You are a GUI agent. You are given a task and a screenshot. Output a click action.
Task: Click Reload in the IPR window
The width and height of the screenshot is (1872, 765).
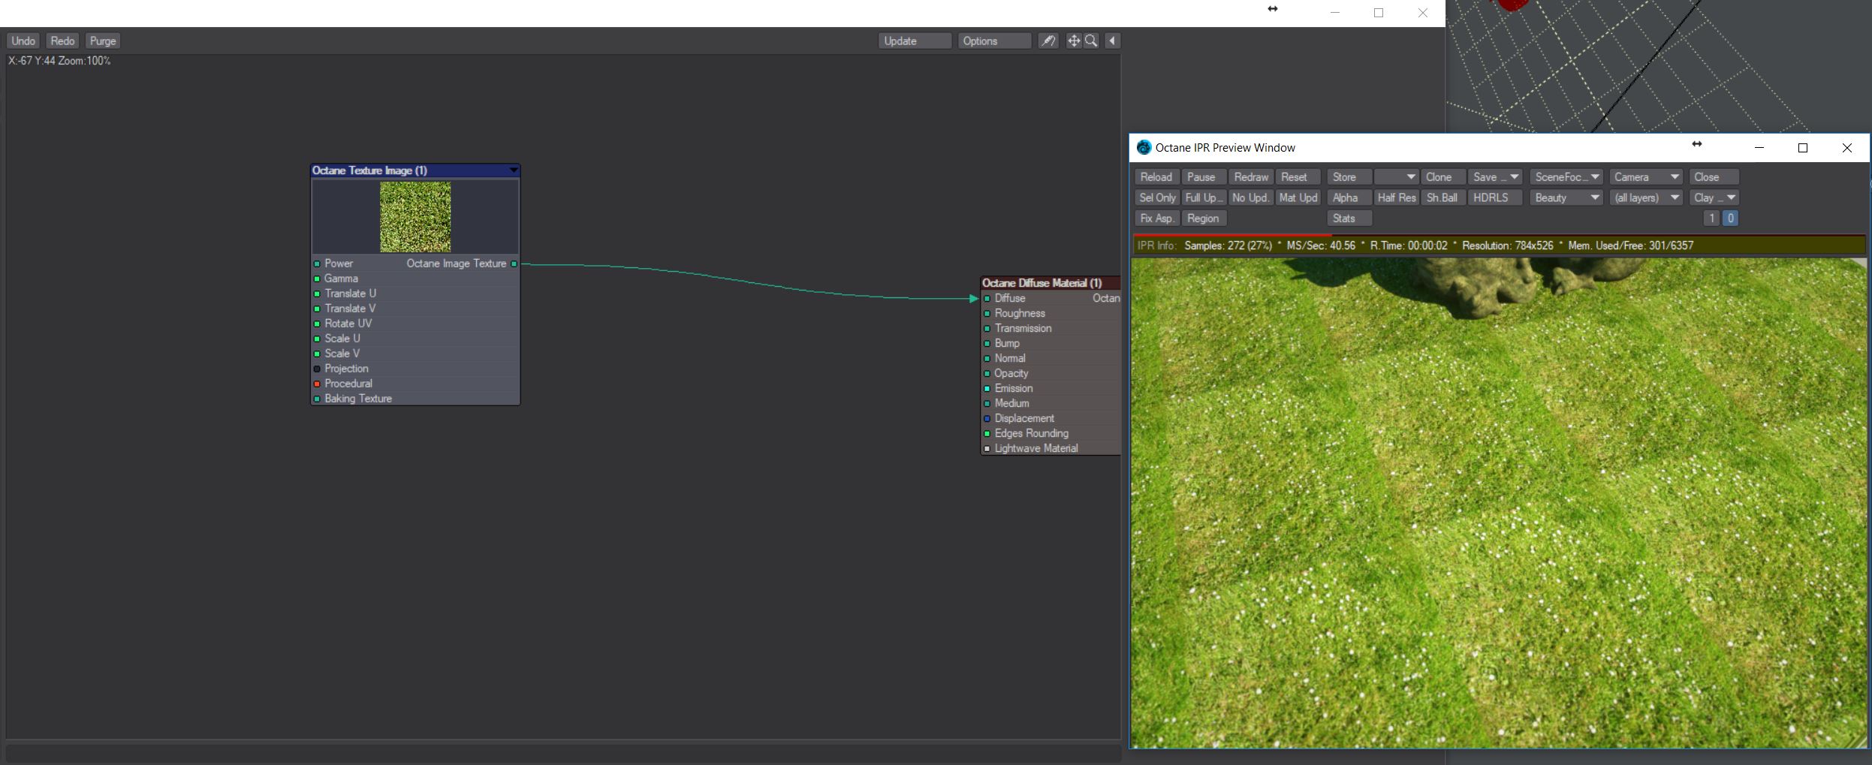point(1157,177)
